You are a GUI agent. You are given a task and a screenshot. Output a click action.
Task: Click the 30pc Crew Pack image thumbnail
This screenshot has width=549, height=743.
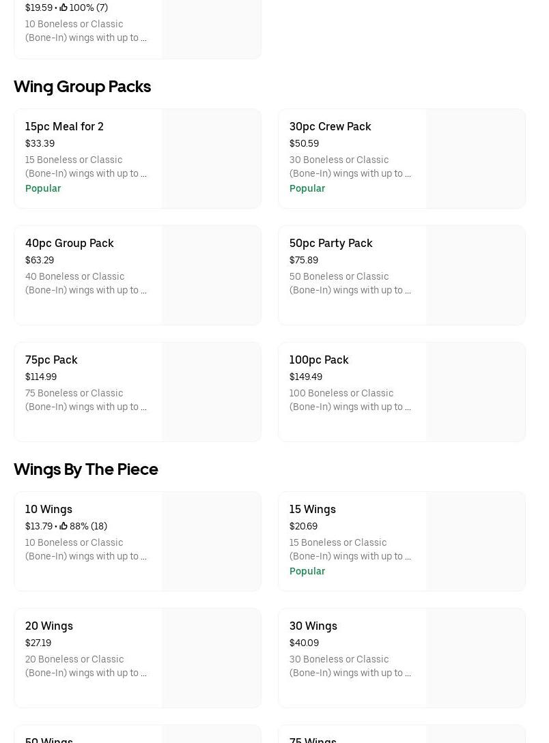tap(475, 158)
